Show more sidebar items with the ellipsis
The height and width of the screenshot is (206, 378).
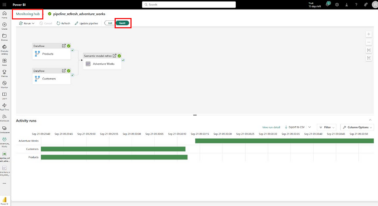(4, 183)
